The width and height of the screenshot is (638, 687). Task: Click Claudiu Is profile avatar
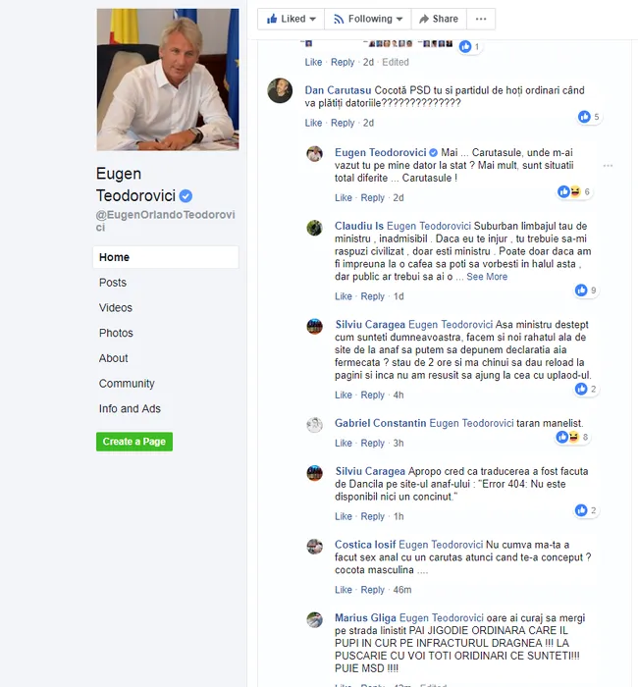[314, 228]
